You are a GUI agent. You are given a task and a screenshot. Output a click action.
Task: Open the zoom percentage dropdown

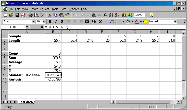click(x=146, y=15)
